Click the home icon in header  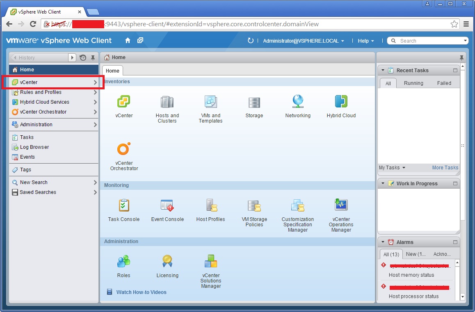click(x=128, y=40)
